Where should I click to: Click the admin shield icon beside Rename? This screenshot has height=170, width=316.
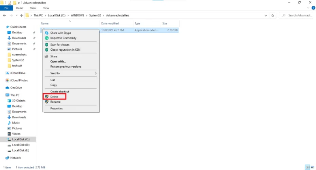(47, 102)
